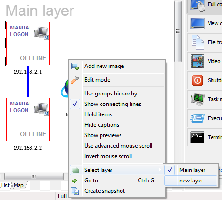Choose Create snapshot menu entry
Screen dimensions: 222x200
(117, 191)
